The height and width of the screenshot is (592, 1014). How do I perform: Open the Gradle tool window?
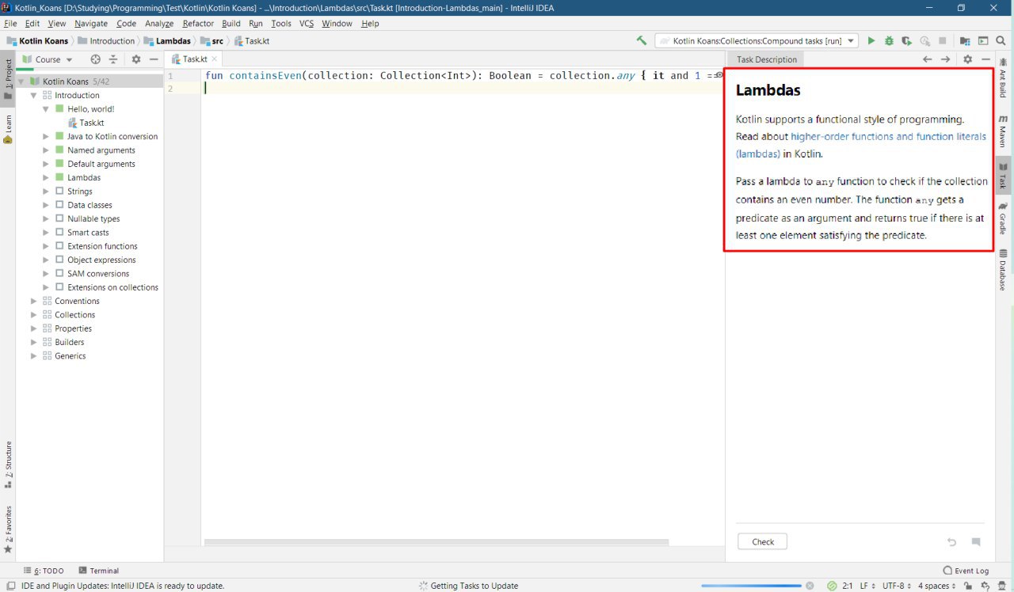click(1003, 218)
